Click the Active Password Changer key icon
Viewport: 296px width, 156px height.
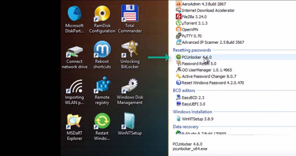click(x=178, y=76)
